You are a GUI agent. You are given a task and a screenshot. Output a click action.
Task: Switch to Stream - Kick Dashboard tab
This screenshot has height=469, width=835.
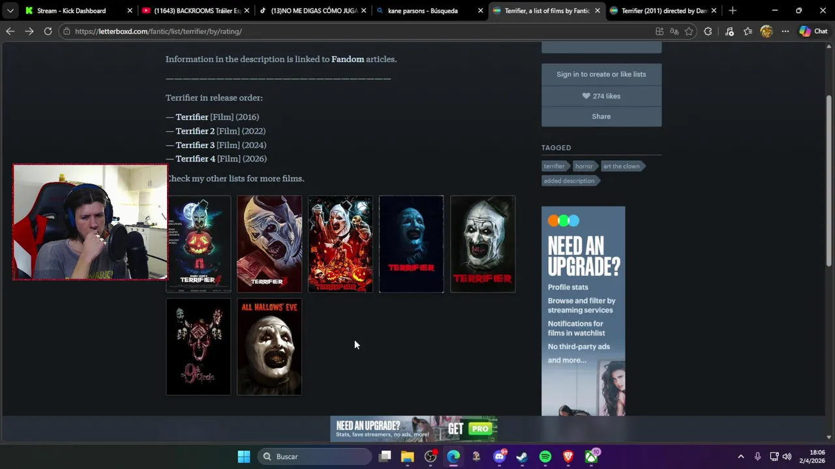[x=71, y=10]
